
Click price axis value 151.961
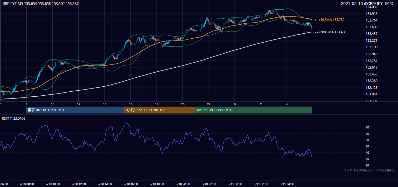pos(371,94)
